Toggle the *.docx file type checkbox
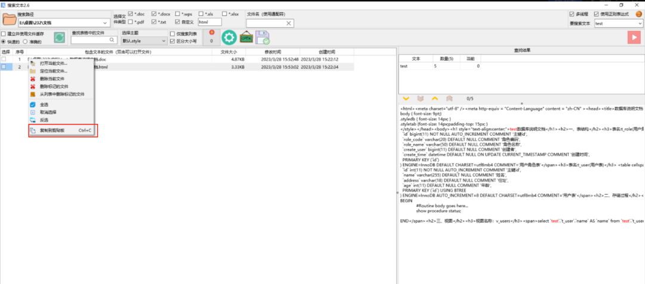This screenshot has width=645, height=284. click(154, 14)
